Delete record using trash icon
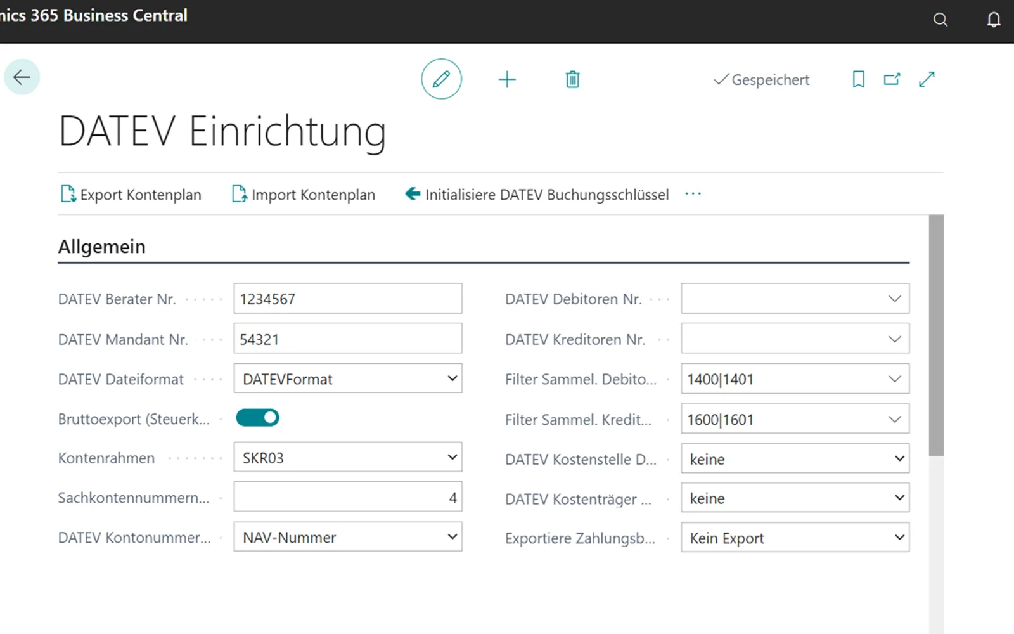Viewport: 1014px width, 634px height. 572,79
